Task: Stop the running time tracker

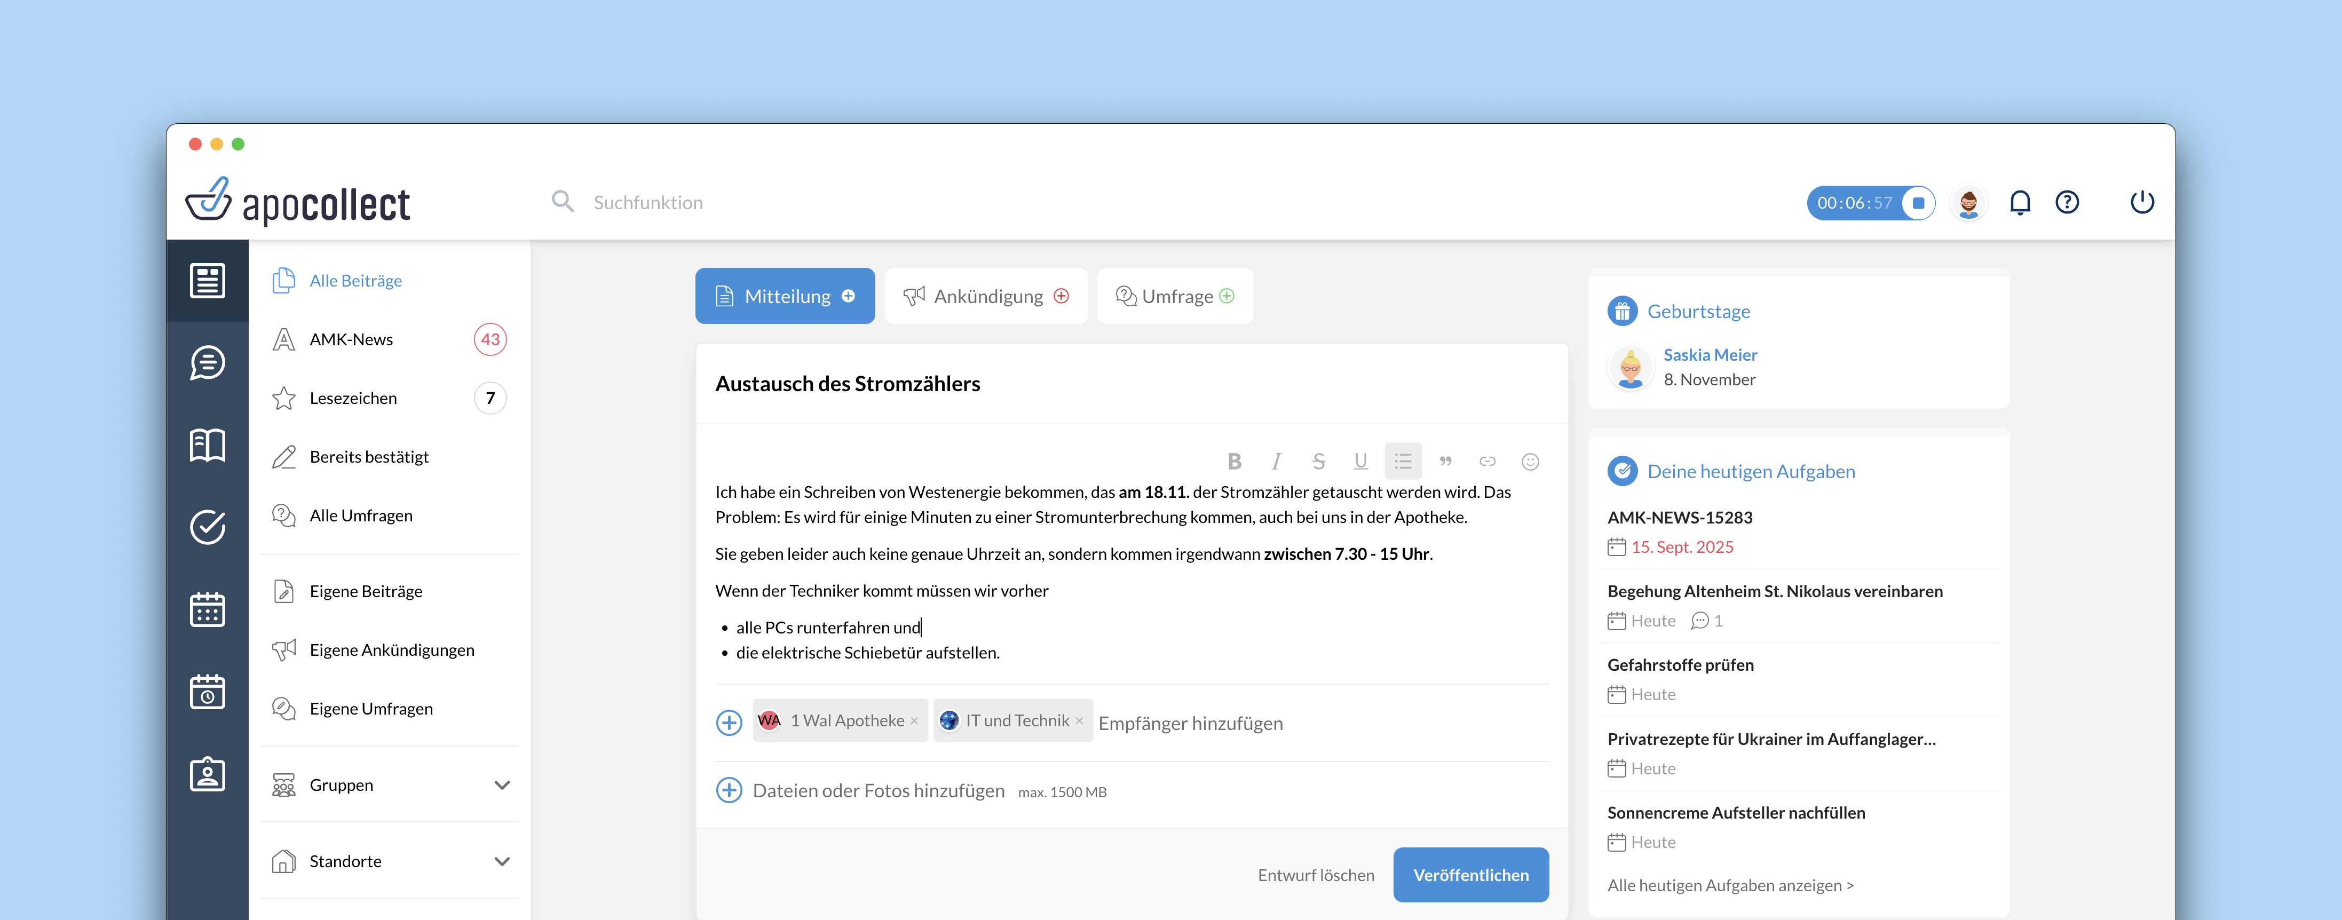Action: [x=1918, y=203]
